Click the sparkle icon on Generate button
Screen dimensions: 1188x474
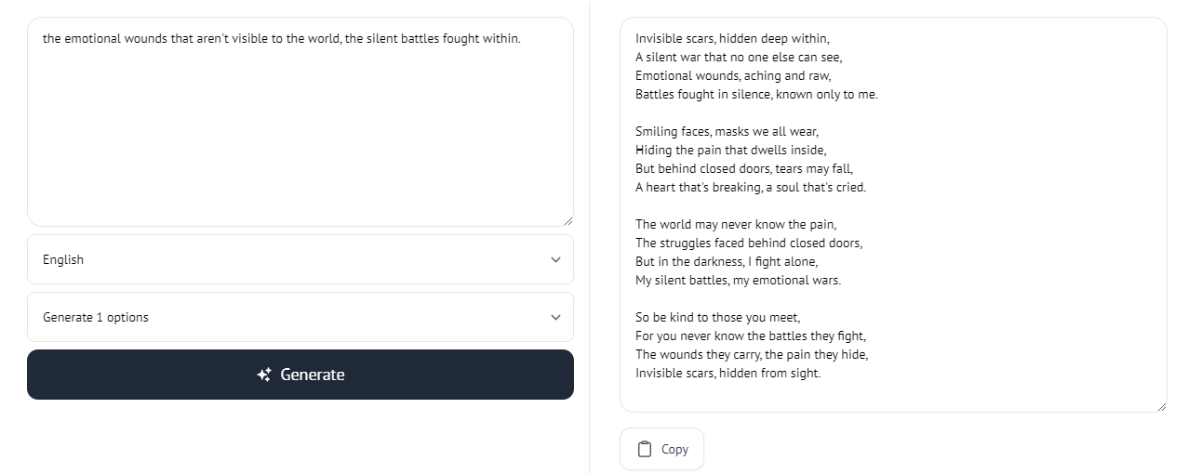coord(264,375)
